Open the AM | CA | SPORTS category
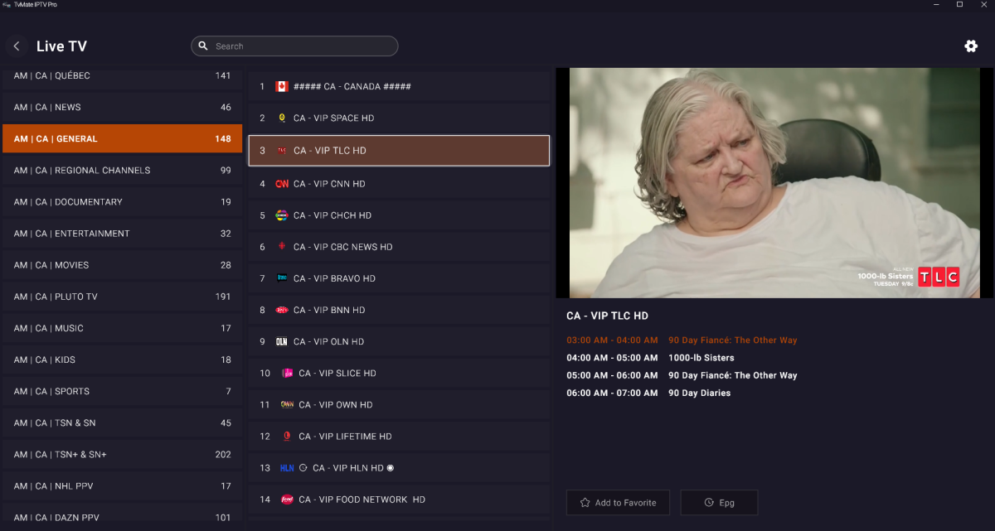995x531 pixels. tap(122, 391)
